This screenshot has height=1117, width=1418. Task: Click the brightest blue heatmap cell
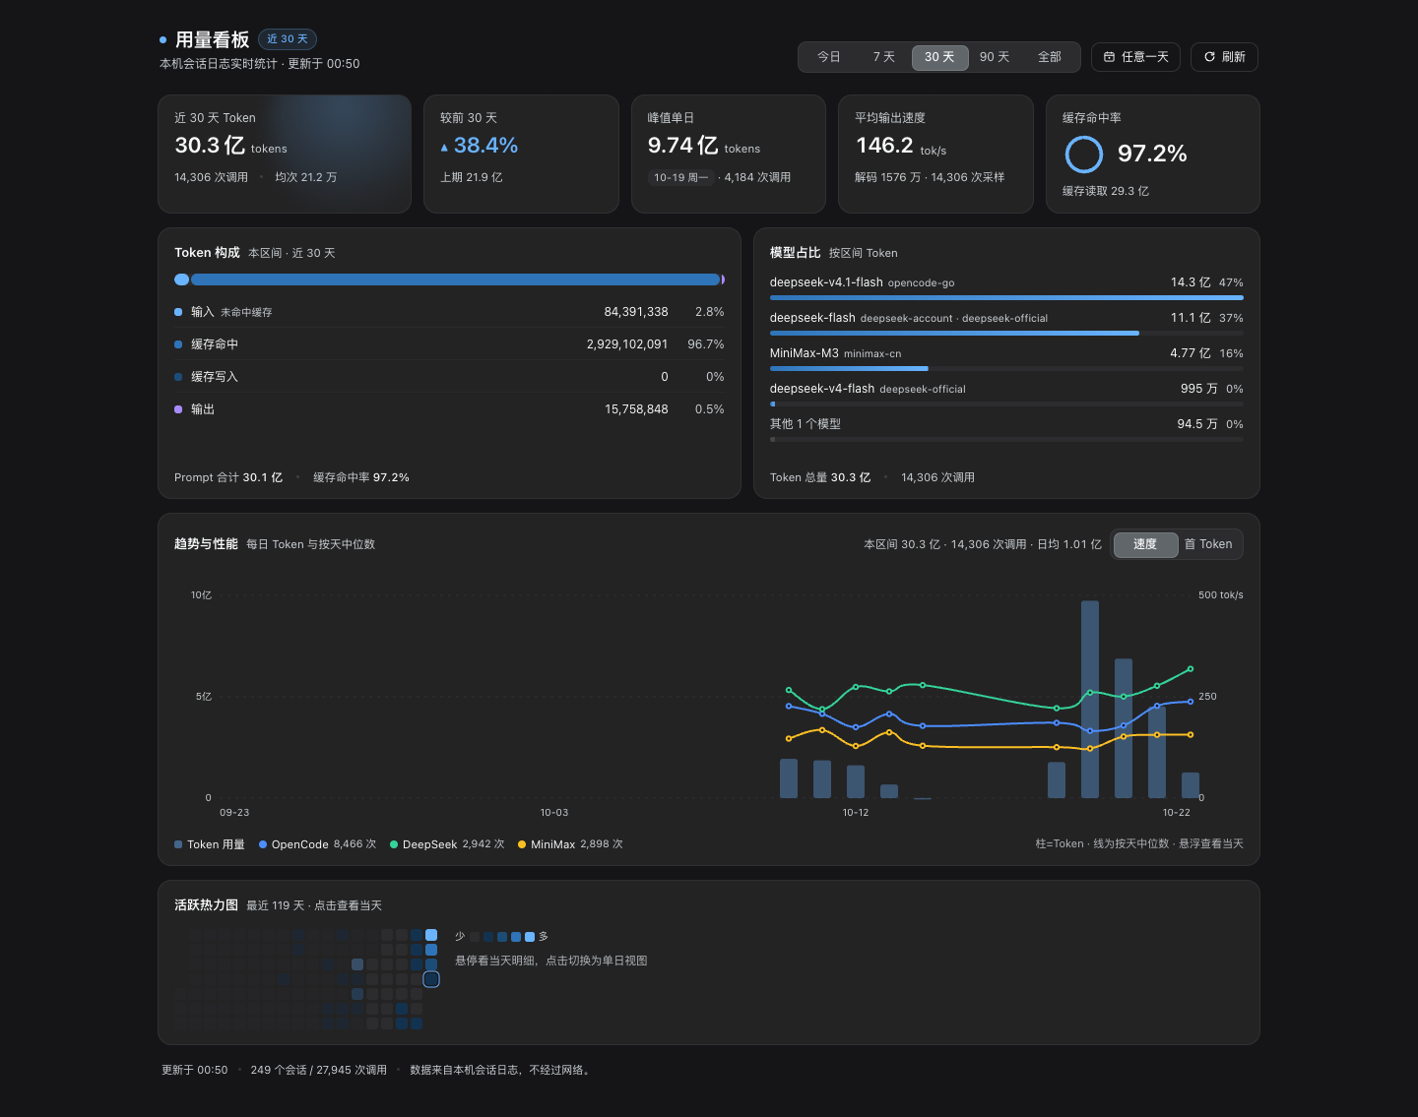pyautogui.click(x=431, y=935)
